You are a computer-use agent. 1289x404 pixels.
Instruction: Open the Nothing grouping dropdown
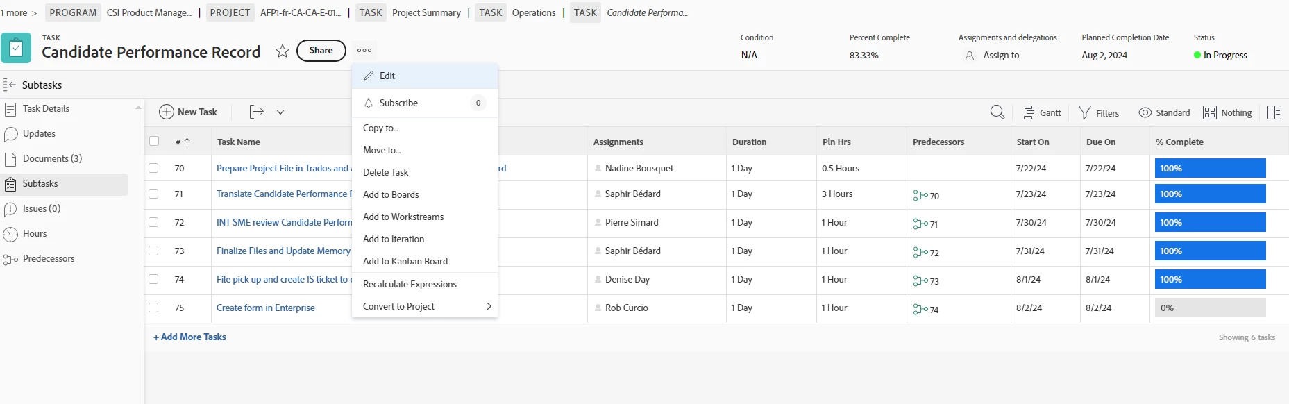click(1227, 112)
